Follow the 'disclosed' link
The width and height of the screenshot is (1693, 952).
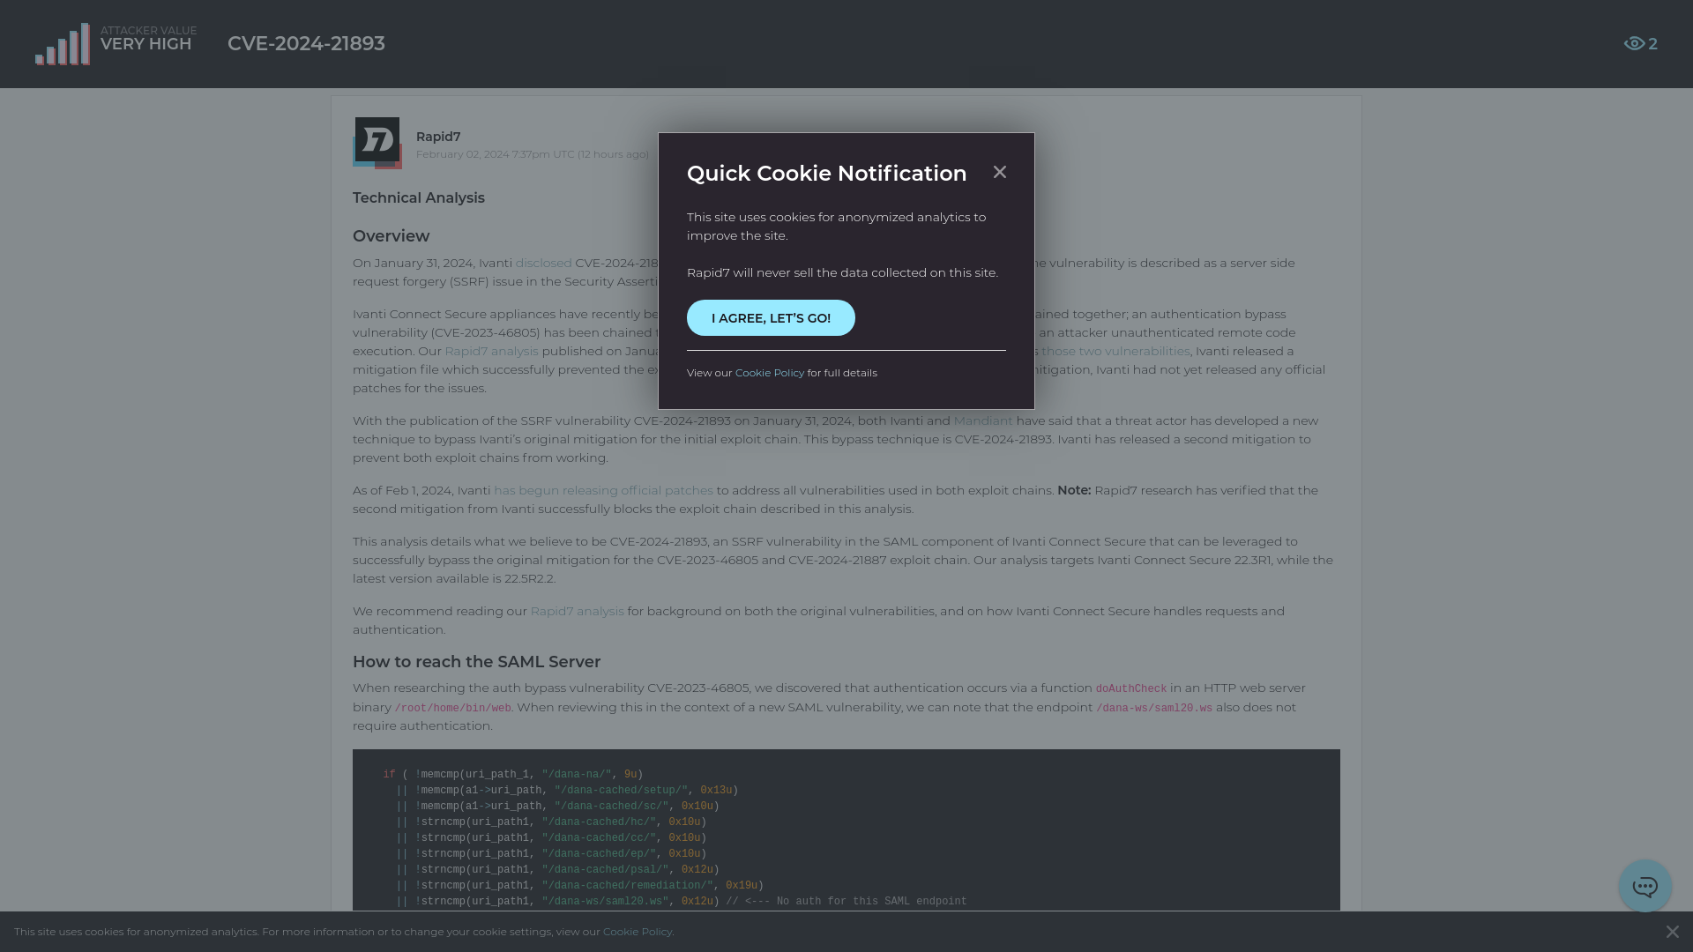[543, 263]
